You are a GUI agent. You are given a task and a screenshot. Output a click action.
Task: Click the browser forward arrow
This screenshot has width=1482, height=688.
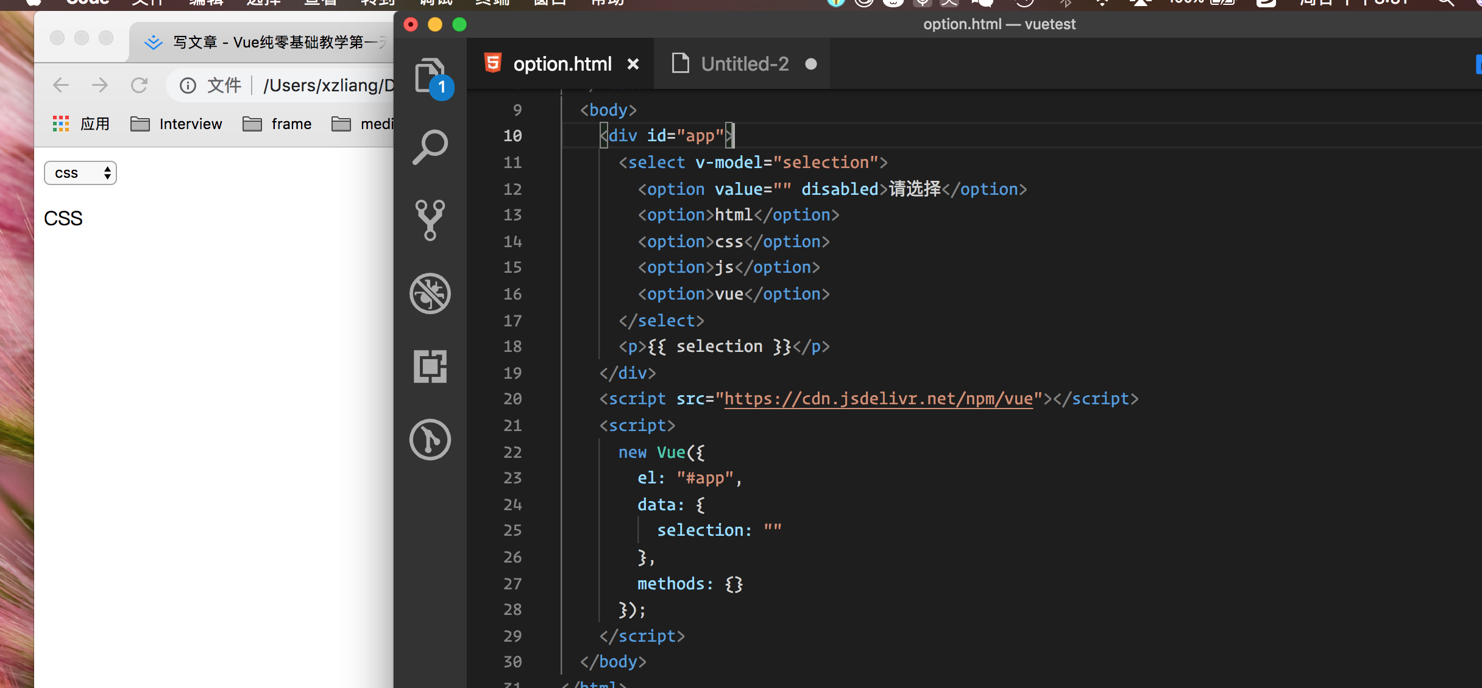pos(100,85)
